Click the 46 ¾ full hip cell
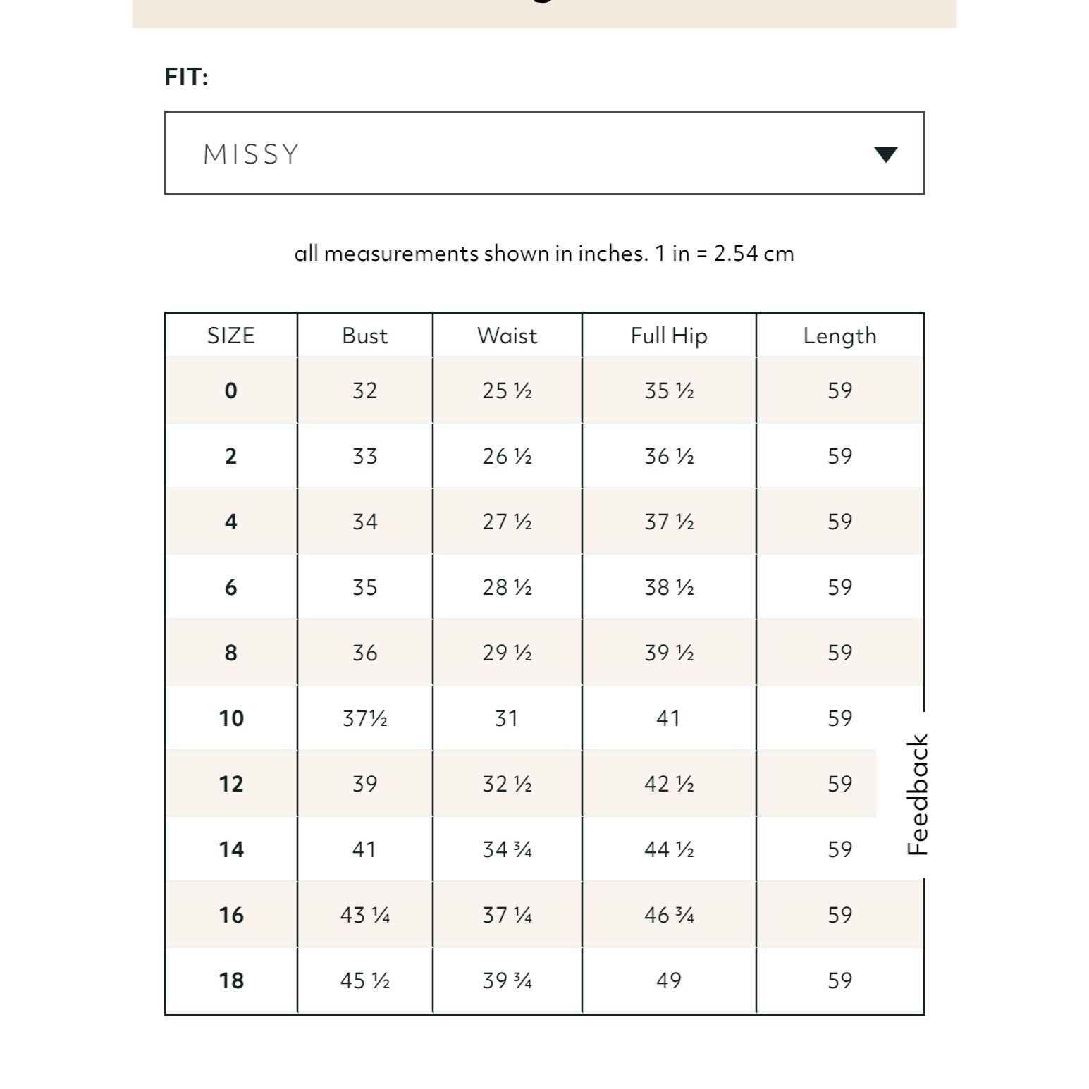The width and height of the screenshot is (1089, 1089). tap(669, 915)
